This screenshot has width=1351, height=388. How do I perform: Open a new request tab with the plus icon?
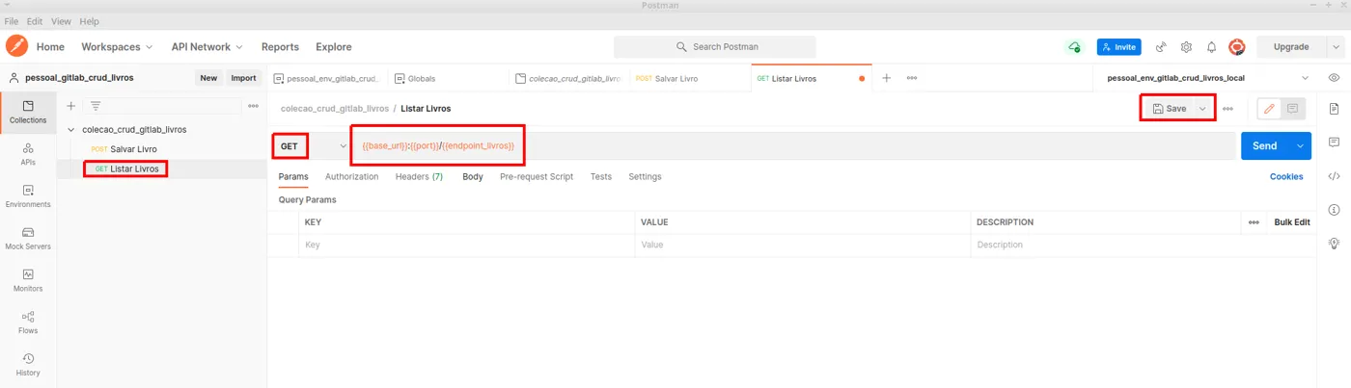(887, 78)
